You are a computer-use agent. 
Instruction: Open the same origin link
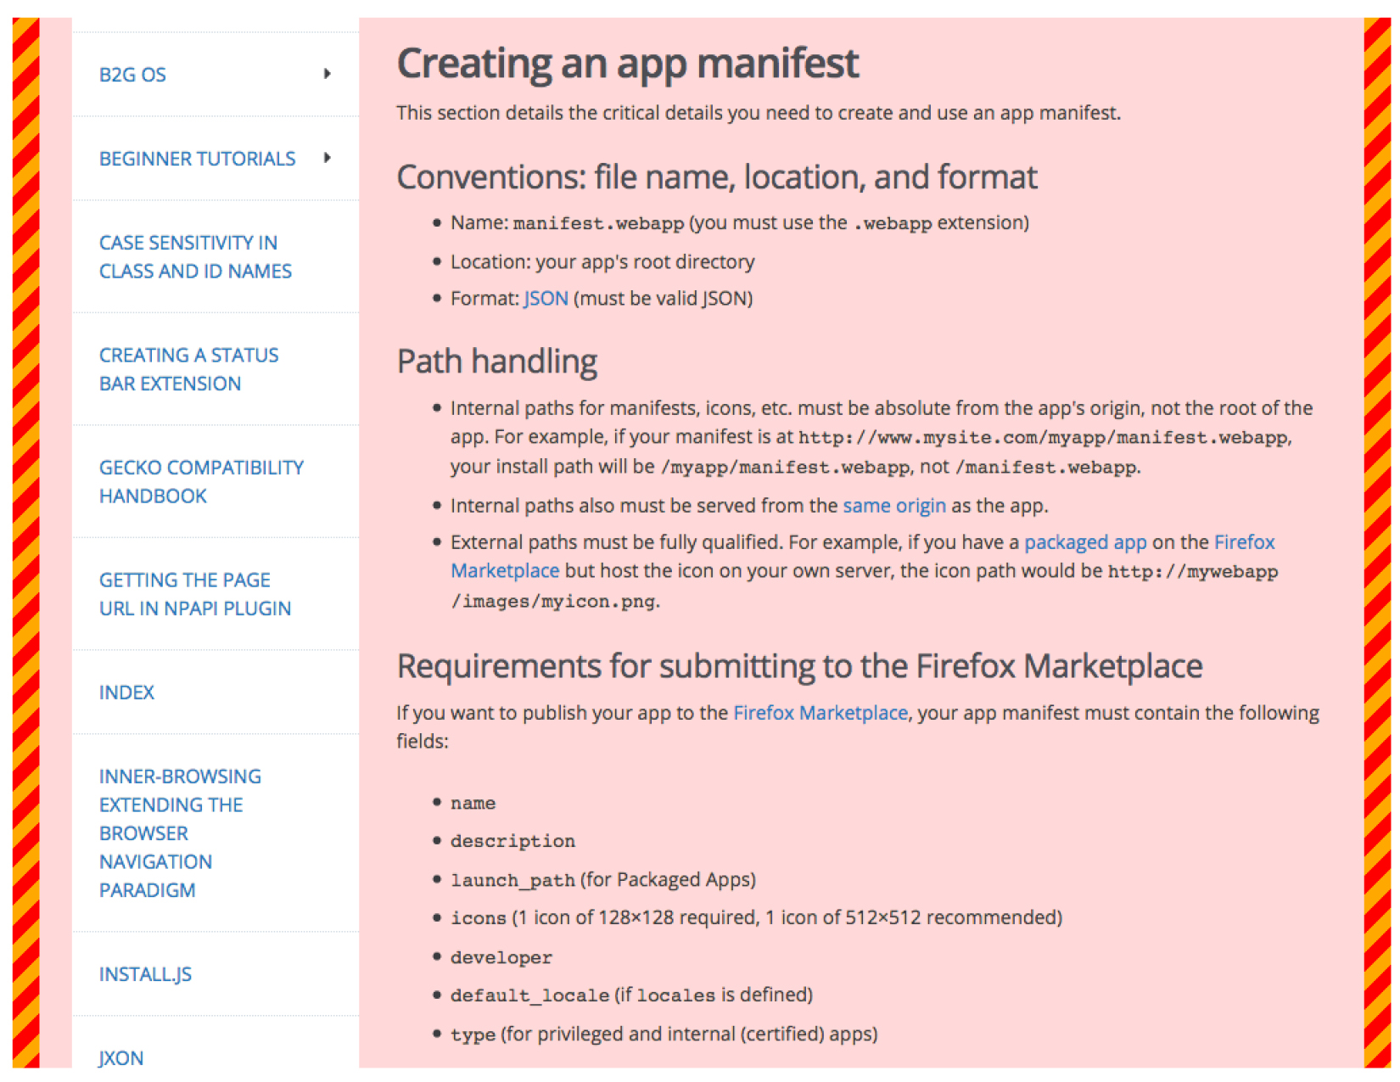[893, 505]
